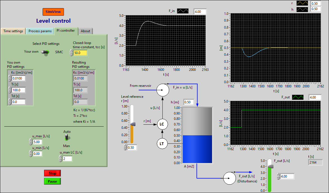Click the r plot legend icon top right
The image size is (329, 193).
[x=302, y=3]
